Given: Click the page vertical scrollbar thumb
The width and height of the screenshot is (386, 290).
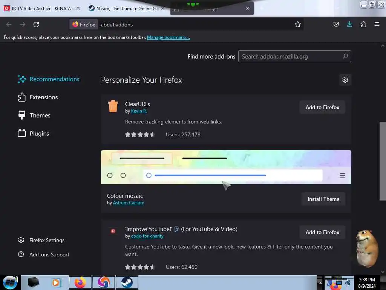Looking at the screenshot, I should [x=383, y=162].
